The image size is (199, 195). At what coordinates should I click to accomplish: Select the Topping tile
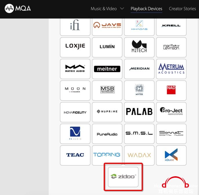[107, 155]
